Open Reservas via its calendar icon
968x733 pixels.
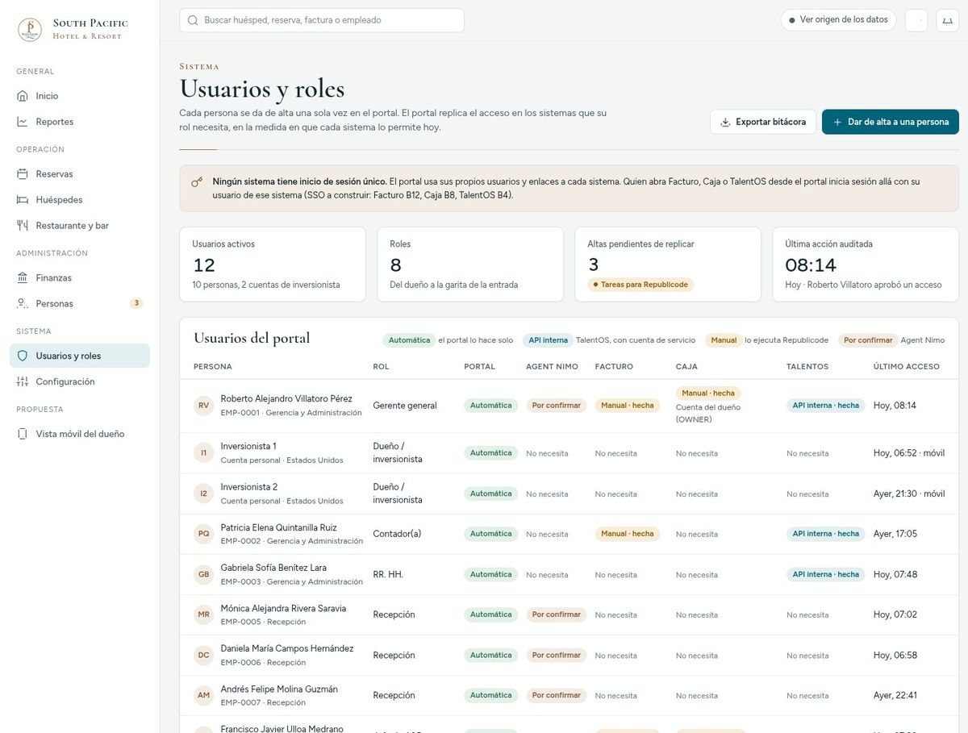(22, 174)
